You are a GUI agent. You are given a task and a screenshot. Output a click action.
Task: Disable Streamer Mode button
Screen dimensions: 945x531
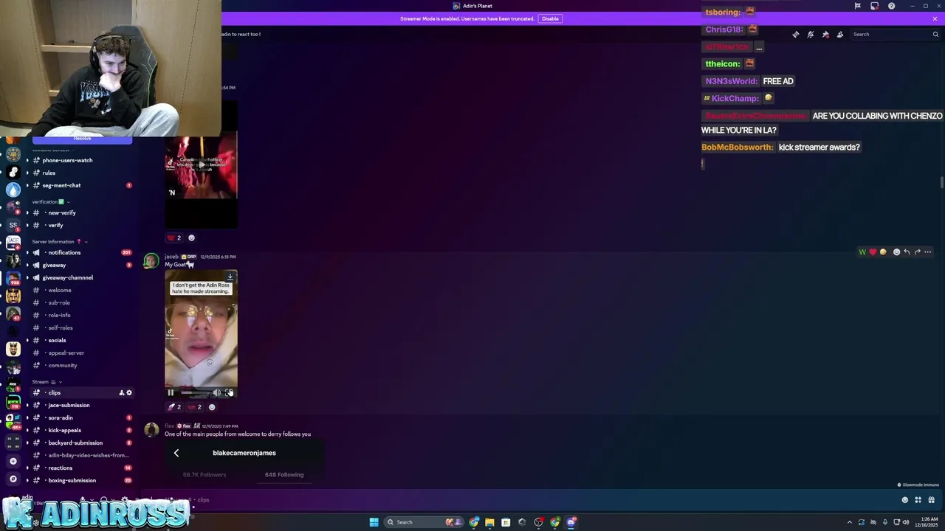point(550,18)
